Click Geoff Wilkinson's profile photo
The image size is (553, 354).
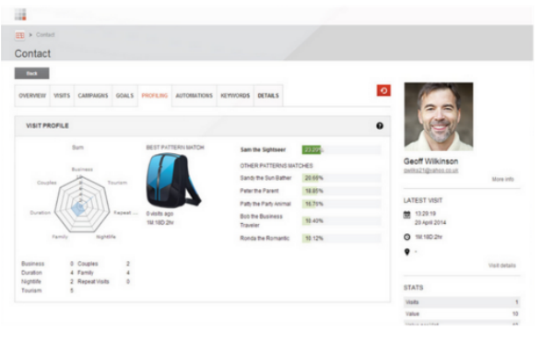click(x=439, y=117)
